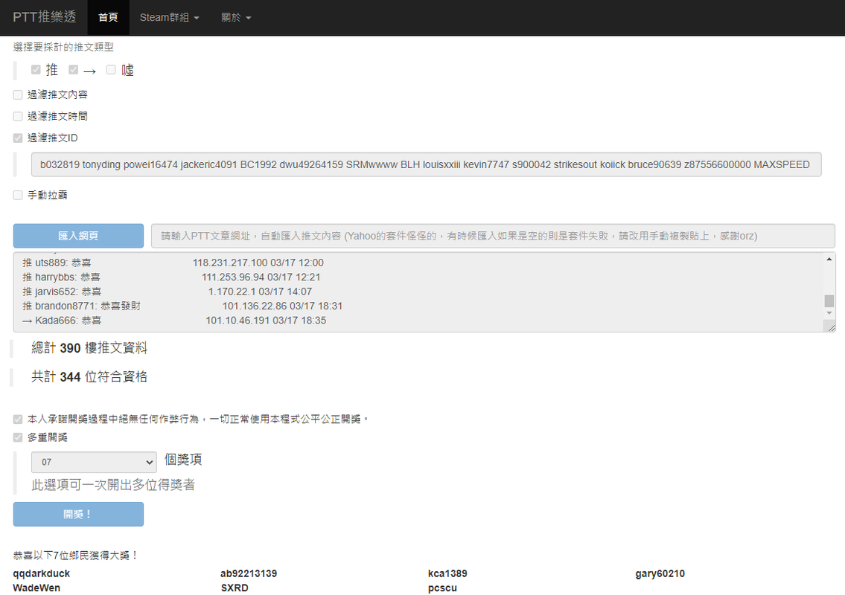Click the 開獎！ draw button
The height and width of the screenshot is (595, 845).
pos(78,514)
